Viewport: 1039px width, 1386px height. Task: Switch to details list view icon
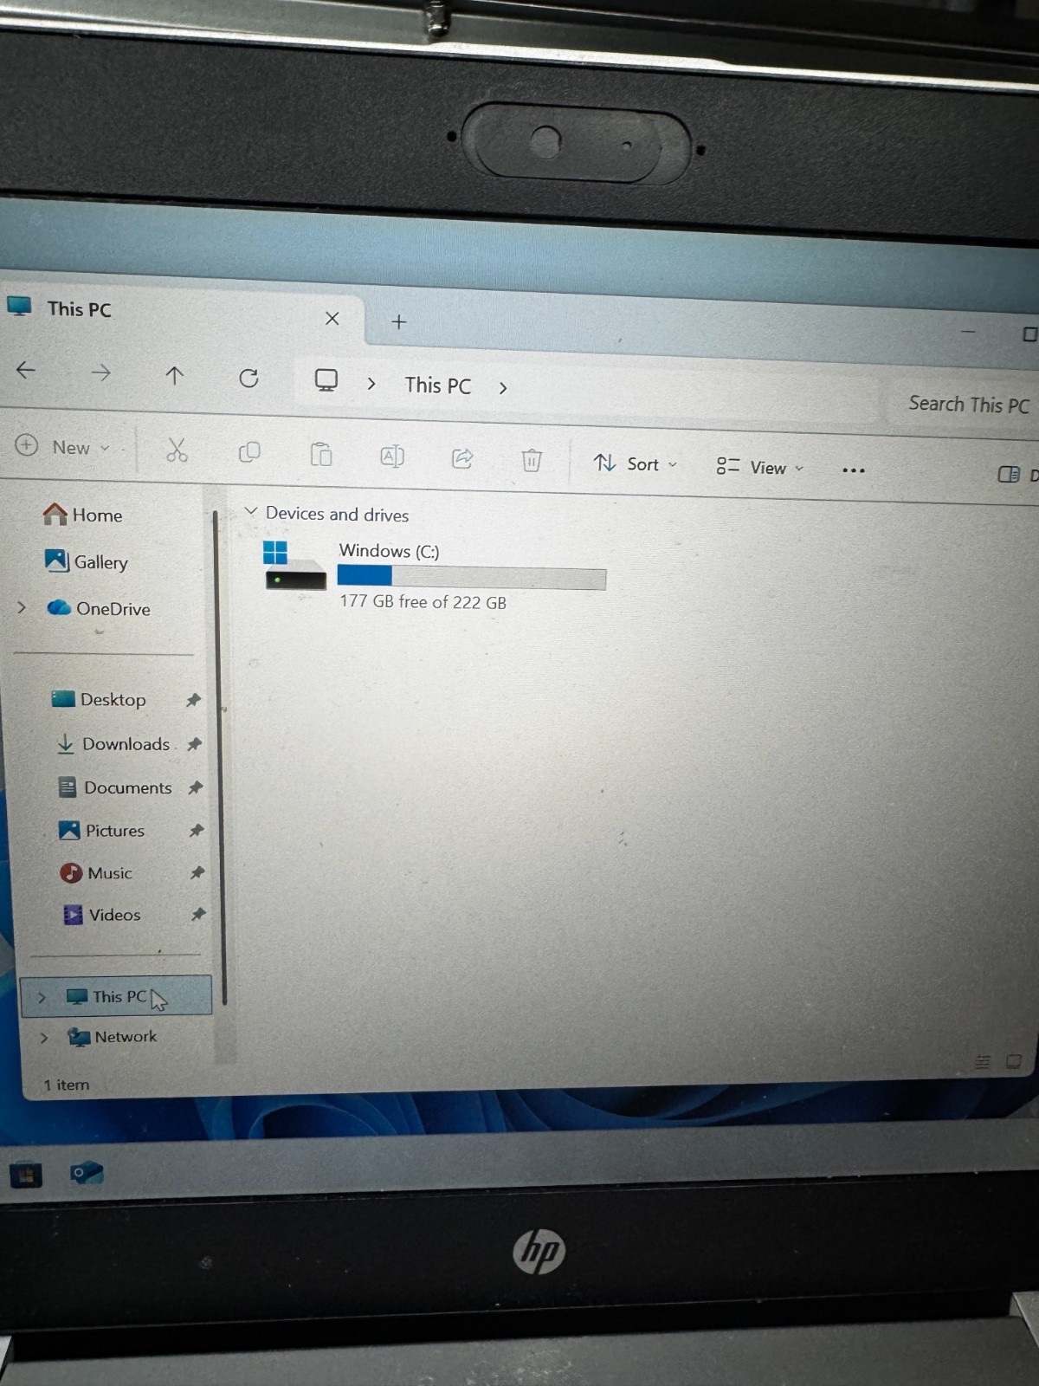983,1062
